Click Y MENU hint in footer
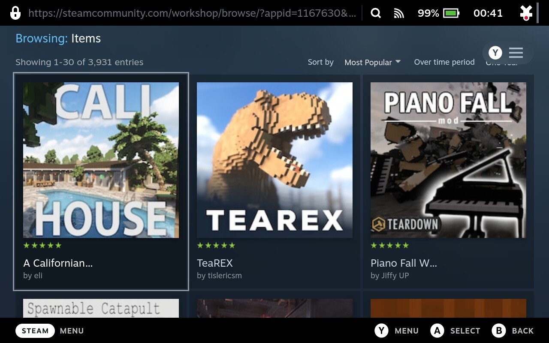The width and height of the screenshot is (549, 343). click(396, 331)
